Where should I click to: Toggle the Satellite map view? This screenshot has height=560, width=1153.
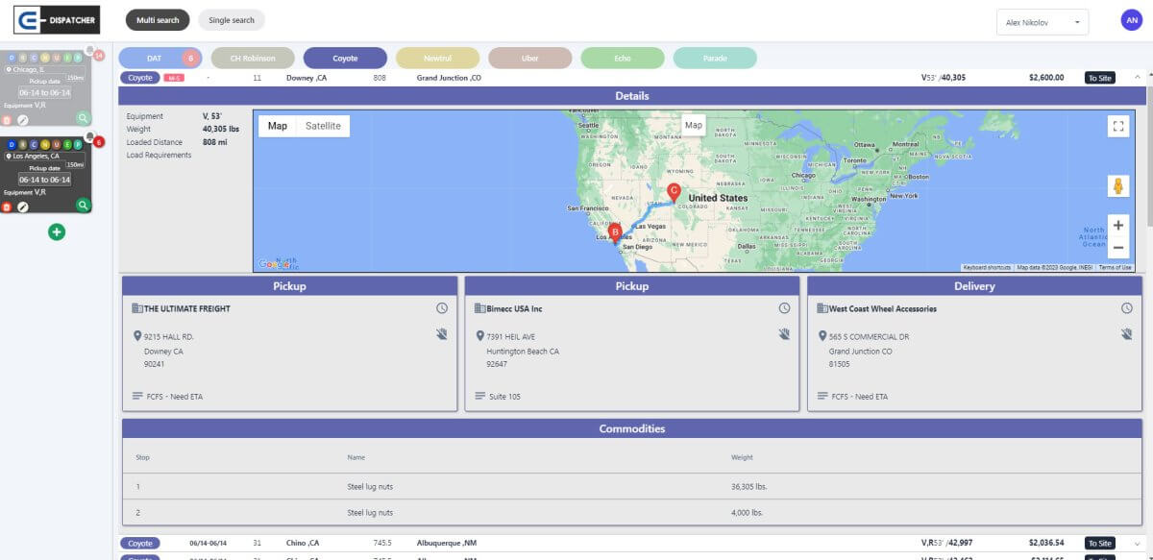click(323, 126)
